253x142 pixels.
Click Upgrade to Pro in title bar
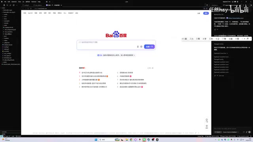227,2
